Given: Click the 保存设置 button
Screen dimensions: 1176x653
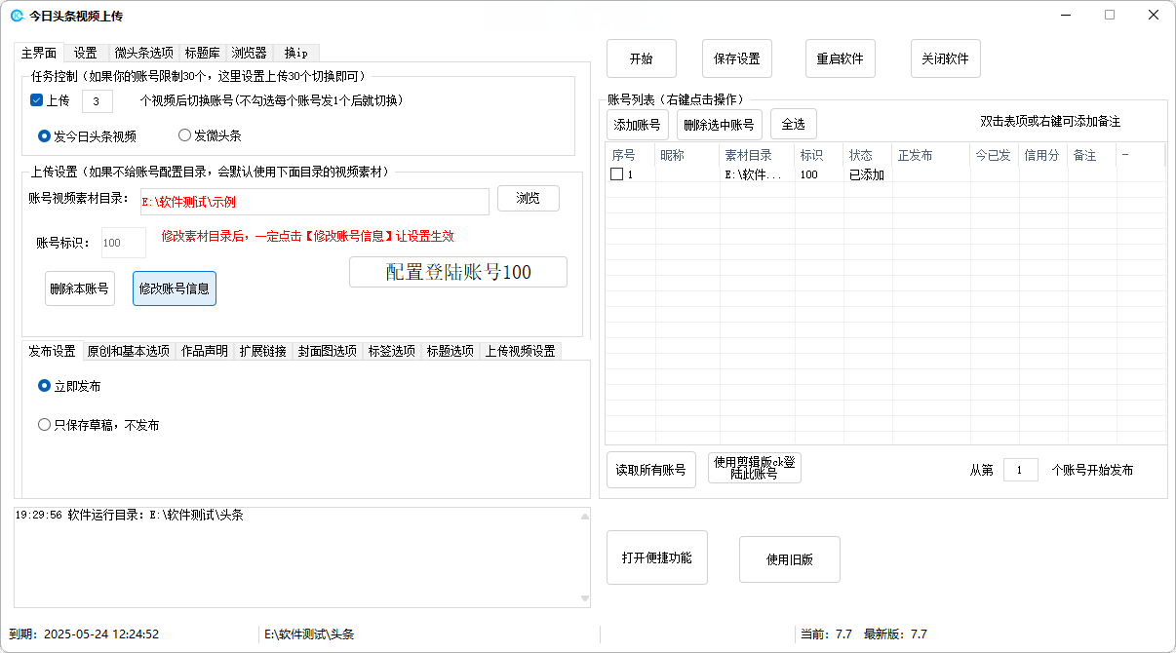Looking at the screenshot, I should pyautogui.click(x=737, y=58).
